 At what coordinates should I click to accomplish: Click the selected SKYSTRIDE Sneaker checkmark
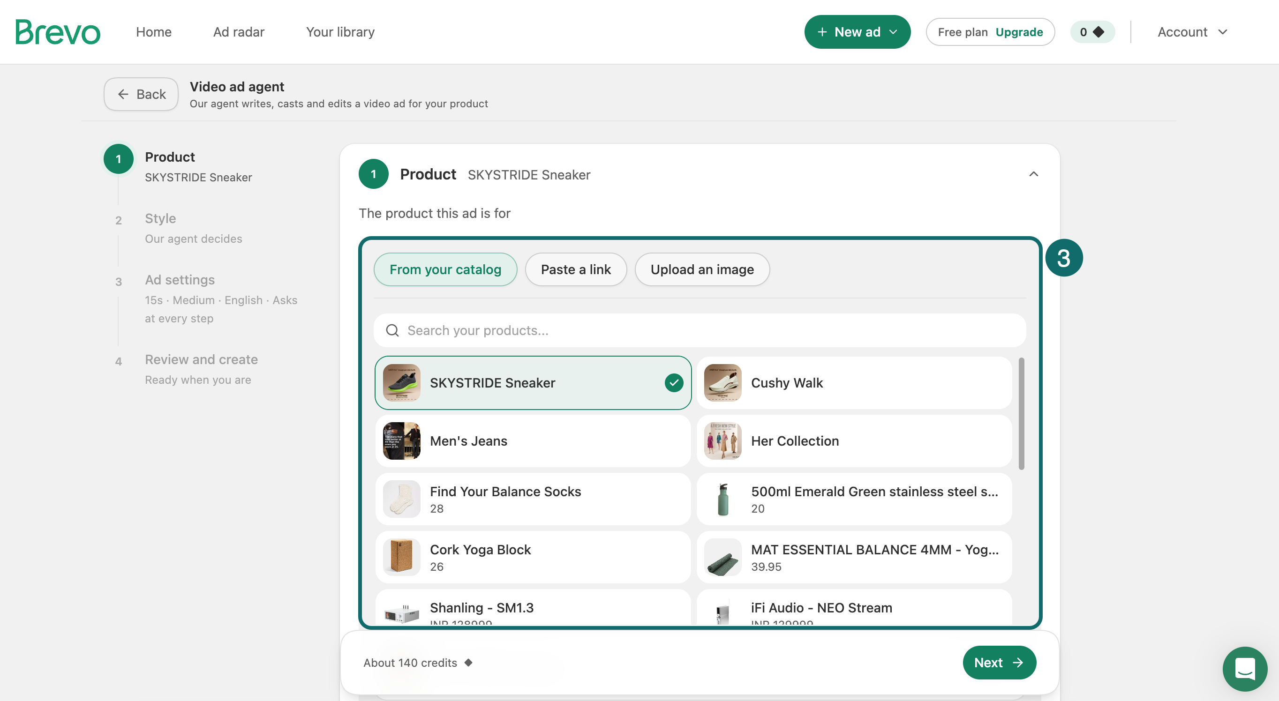click(674, 382)
